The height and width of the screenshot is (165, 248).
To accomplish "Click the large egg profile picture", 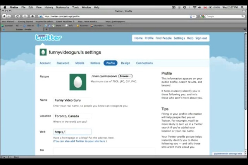I will coord(78,82).
